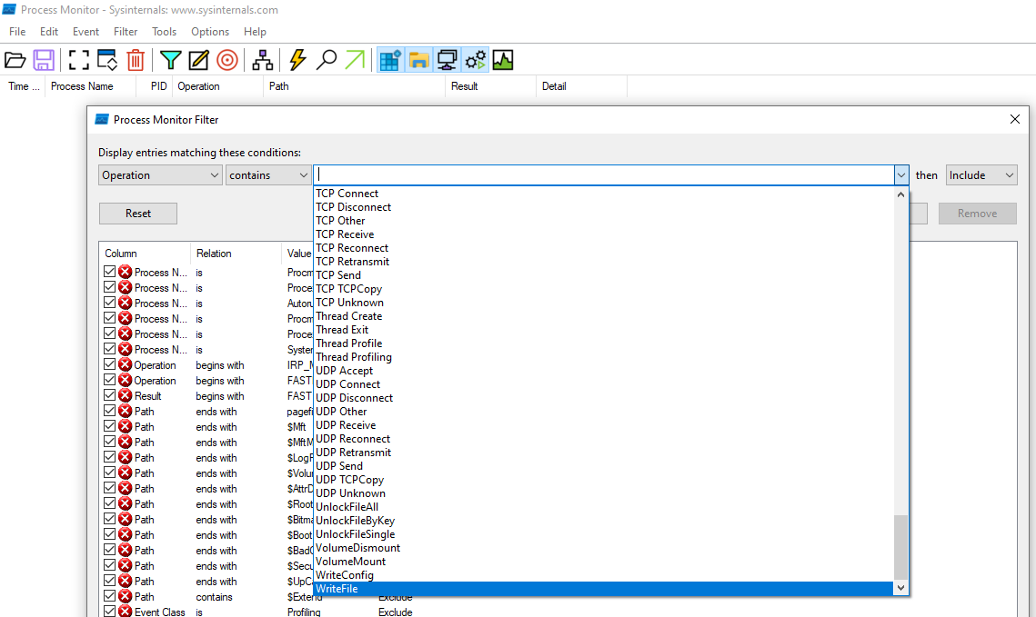Click the magnifying glass Find icon
The width and height of the screenshot is (1036, 617).
coord(326,61)
